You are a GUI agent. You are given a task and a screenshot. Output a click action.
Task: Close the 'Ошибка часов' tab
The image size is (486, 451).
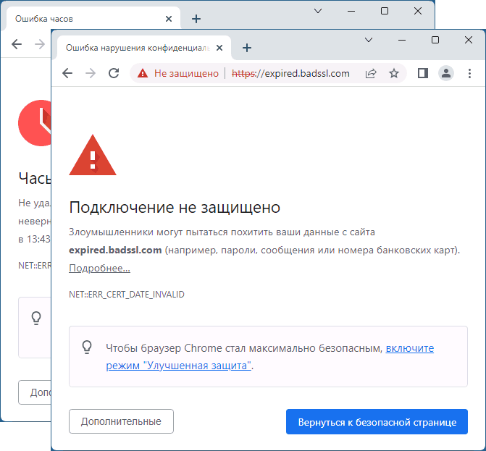pyautogui.click(x=169, y=19)
